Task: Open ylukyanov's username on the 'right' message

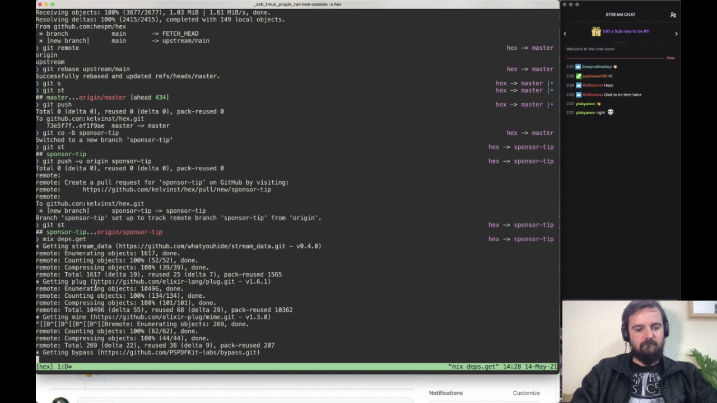Action: point(585,113)
